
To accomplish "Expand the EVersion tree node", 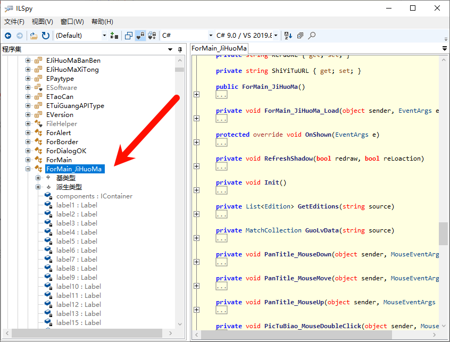I will [x=28, y=114].
